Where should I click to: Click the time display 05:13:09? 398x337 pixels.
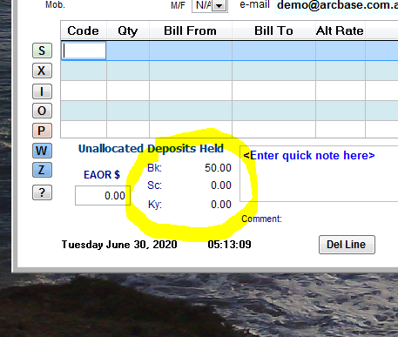(x=229, y=245)
